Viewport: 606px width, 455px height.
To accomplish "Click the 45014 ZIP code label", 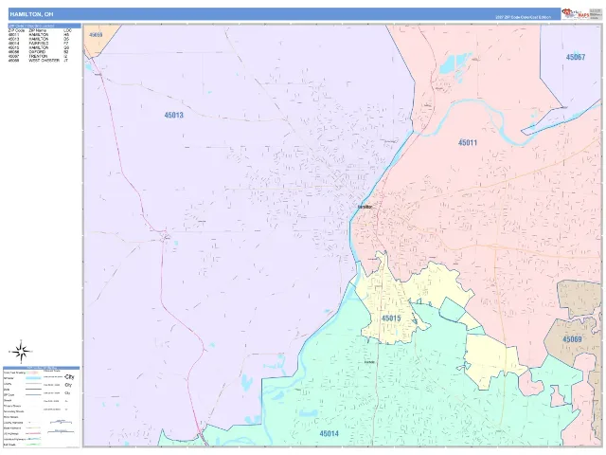I will coord(329,433).
